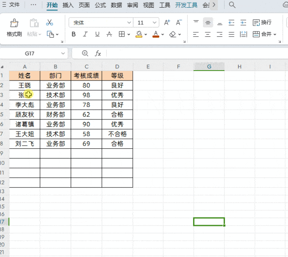Click the borders grid icon
Viewport: 288px width, 257px height.
122,34
